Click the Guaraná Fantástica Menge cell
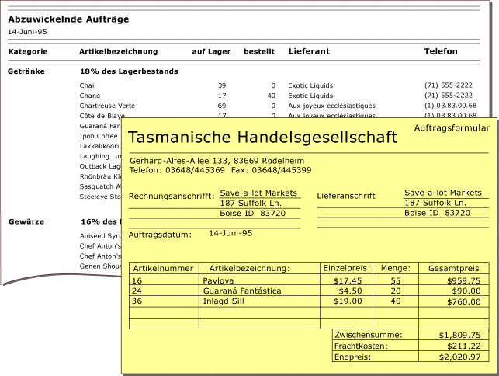This screenshot has height=376, width=499. coord(396,291)
